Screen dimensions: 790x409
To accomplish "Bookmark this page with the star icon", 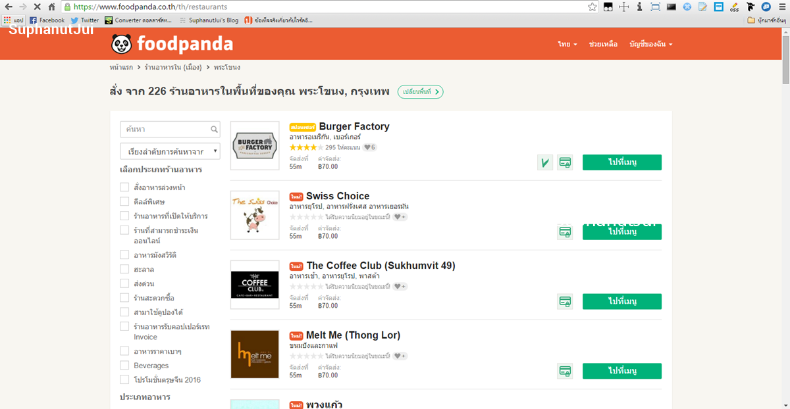I will point(592,7).
